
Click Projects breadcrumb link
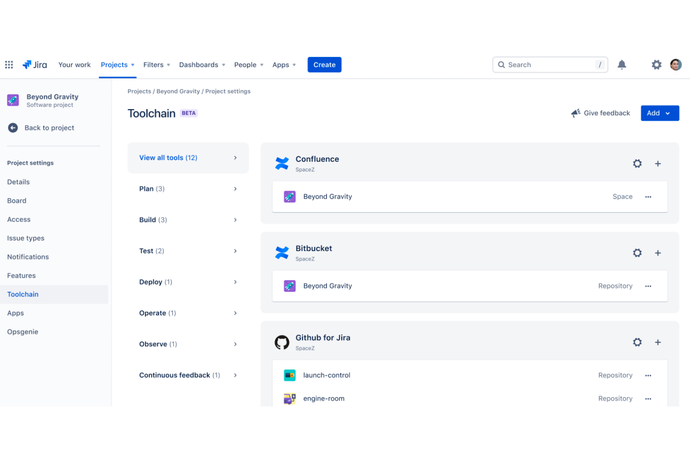coord(139,91)
